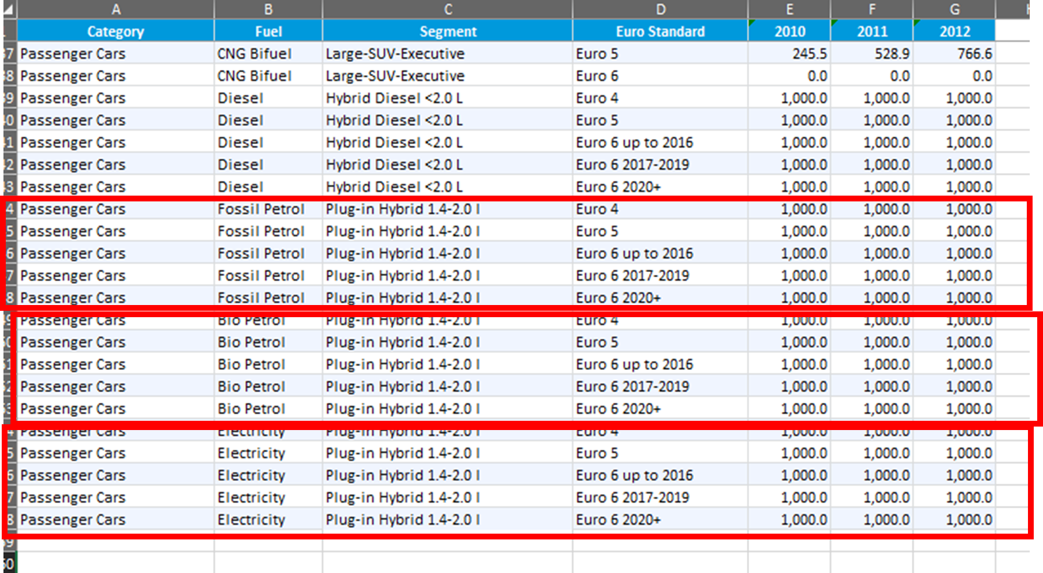Select column A header
1043x573 pixels.
click(x=116, y=9)
